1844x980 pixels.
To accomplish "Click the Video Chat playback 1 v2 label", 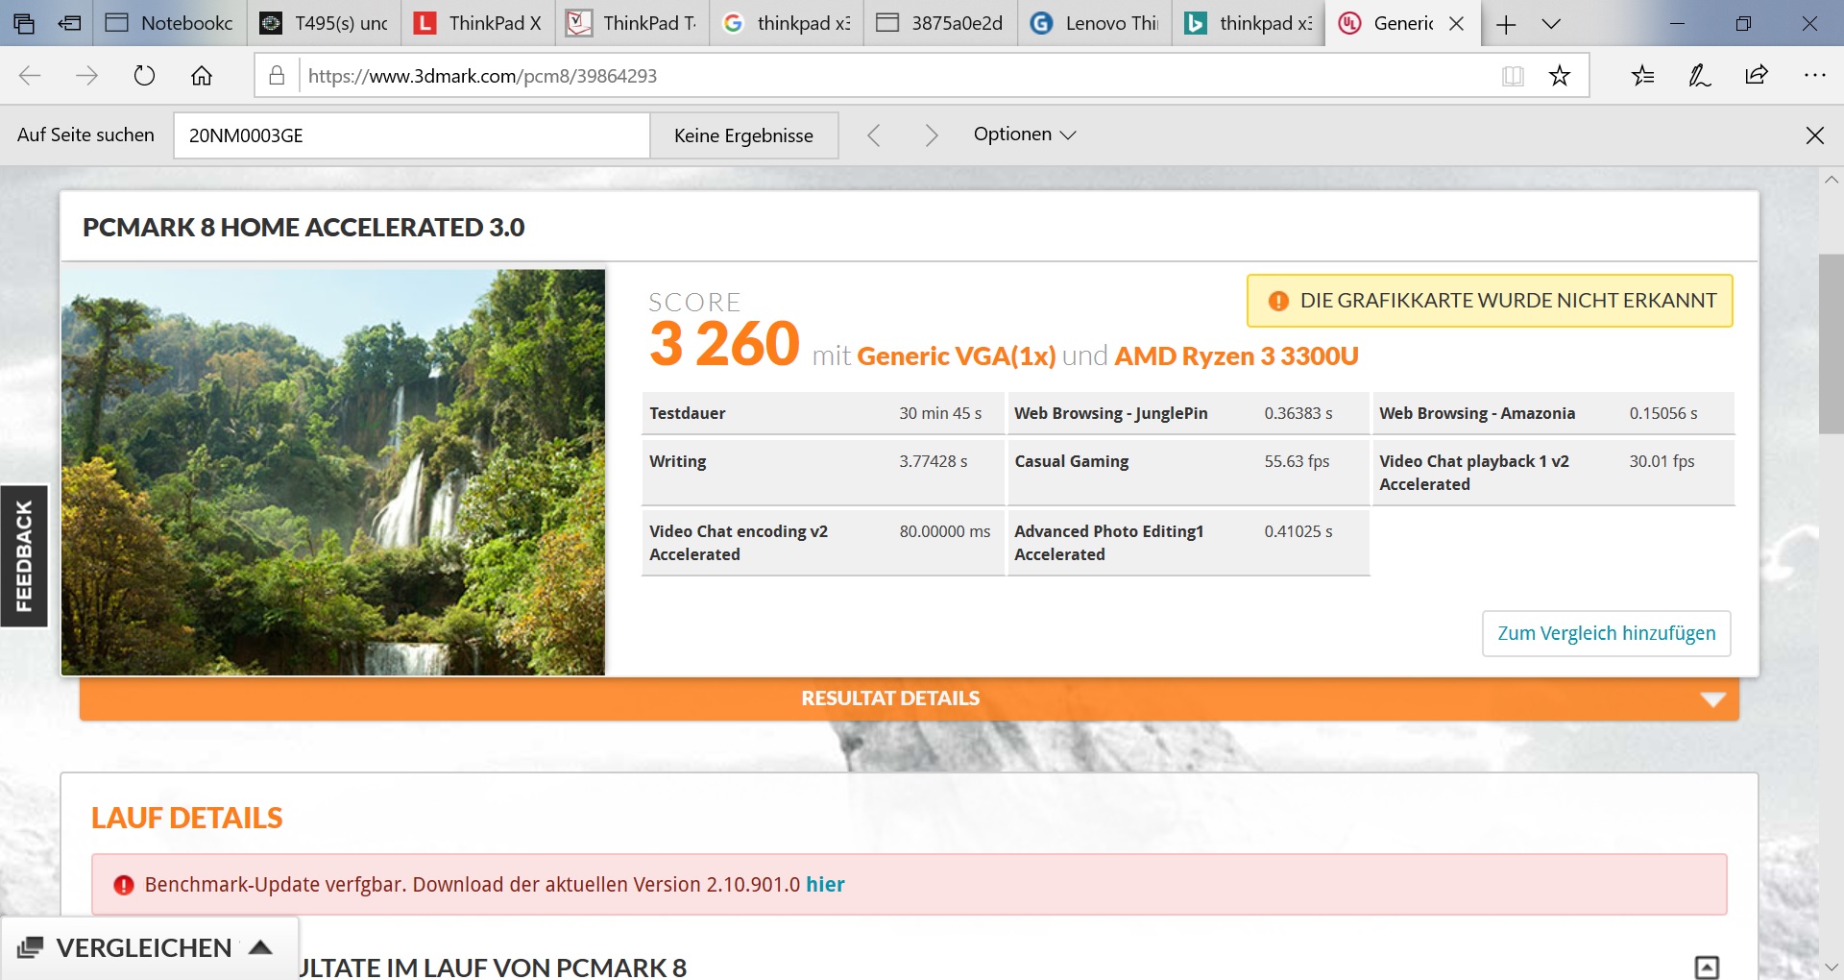I will (x=1474, y=473).
